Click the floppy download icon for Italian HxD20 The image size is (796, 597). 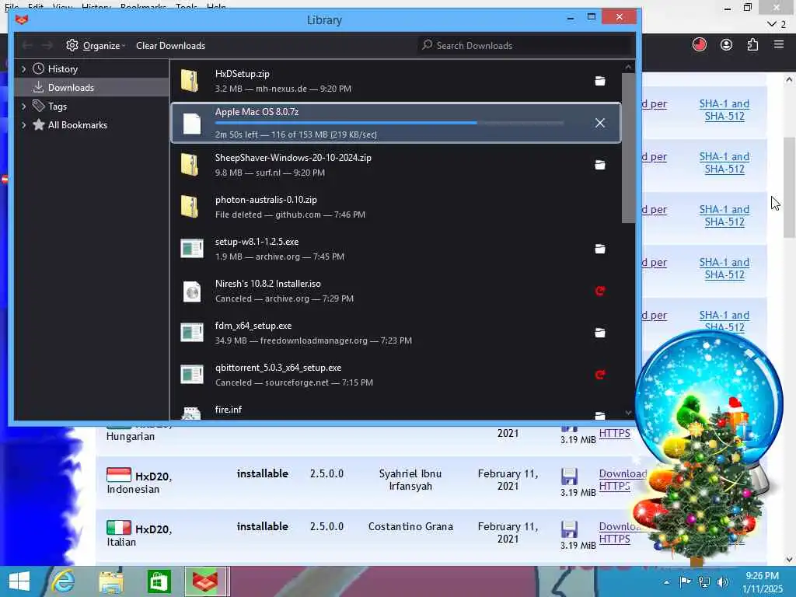pos(569,529)
